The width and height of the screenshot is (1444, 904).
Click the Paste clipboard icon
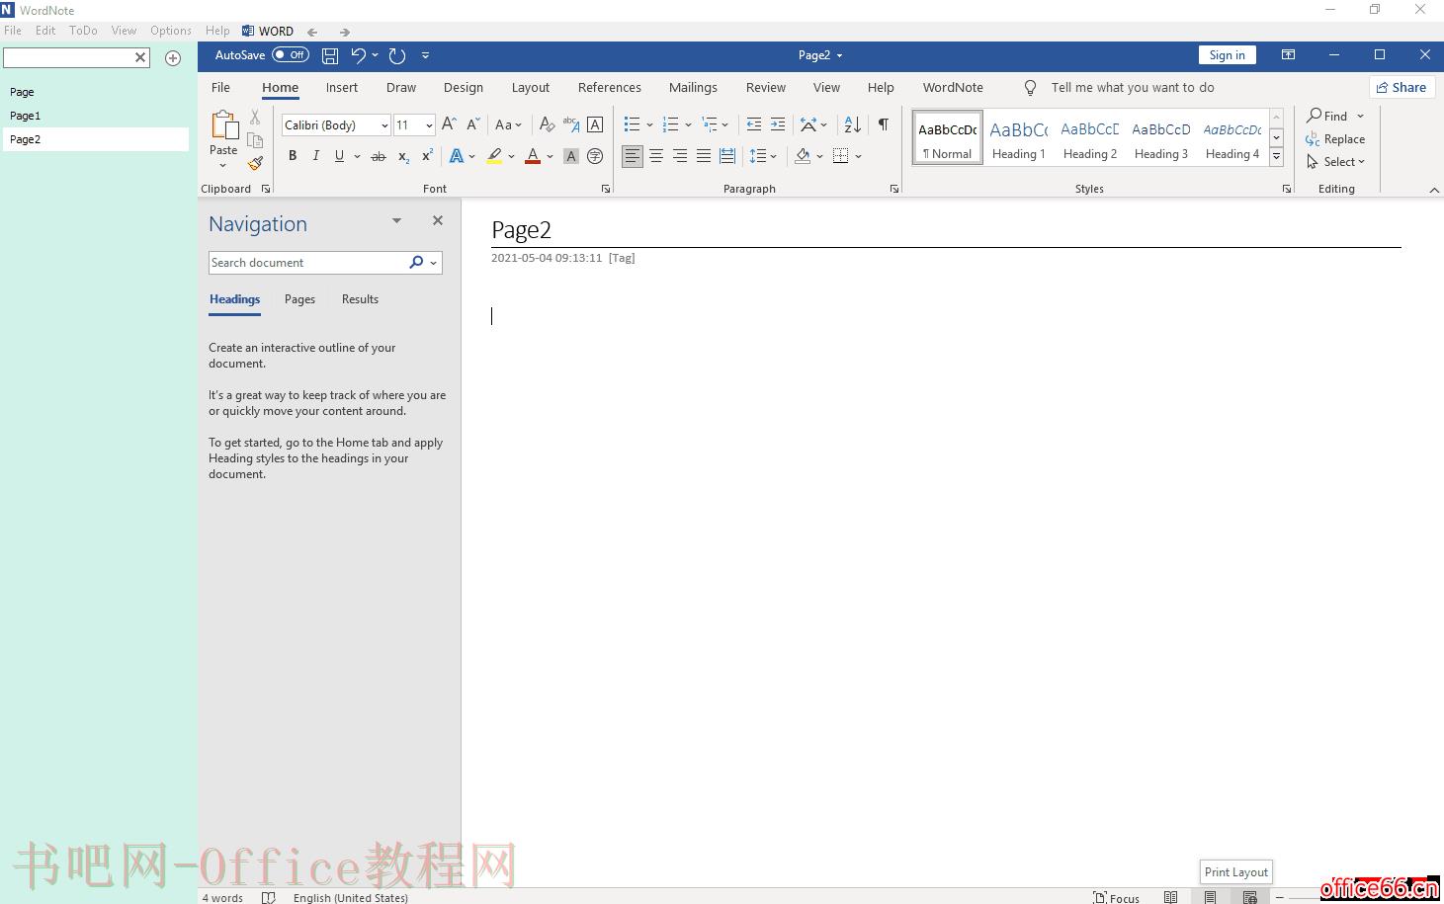click(x=224, y=125)
